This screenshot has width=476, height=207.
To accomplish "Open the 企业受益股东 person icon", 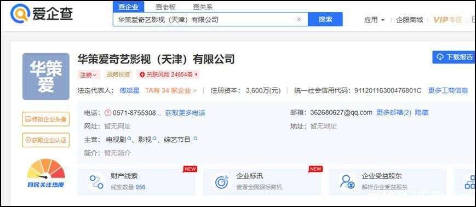I will click(x=347, y=182).
